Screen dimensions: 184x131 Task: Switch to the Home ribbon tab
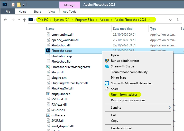coord(22,12)
